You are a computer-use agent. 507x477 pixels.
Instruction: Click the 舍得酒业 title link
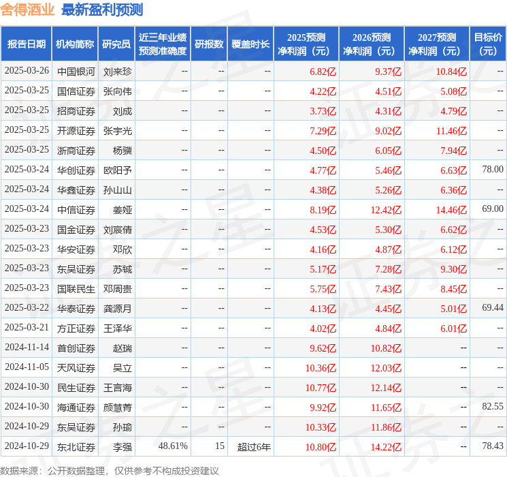click(28, 10)
